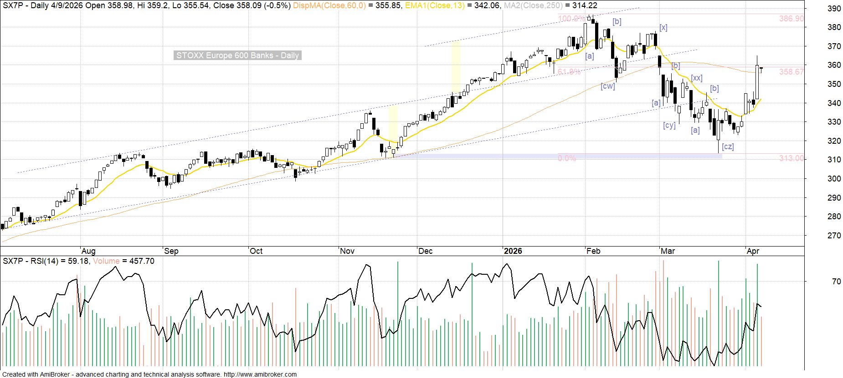Click the 313.00 price level tag
The height and width of the screenshot is (378, 843).
point(792,158)
